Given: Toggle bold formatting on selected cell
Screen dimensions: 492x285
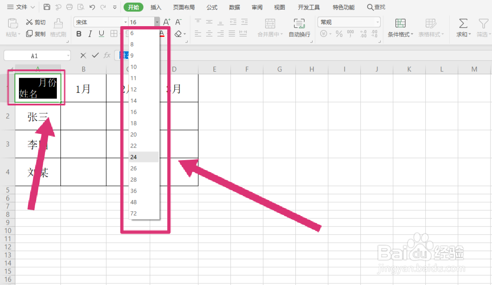Looking at the screenshot, I should [x=78, y=33].
